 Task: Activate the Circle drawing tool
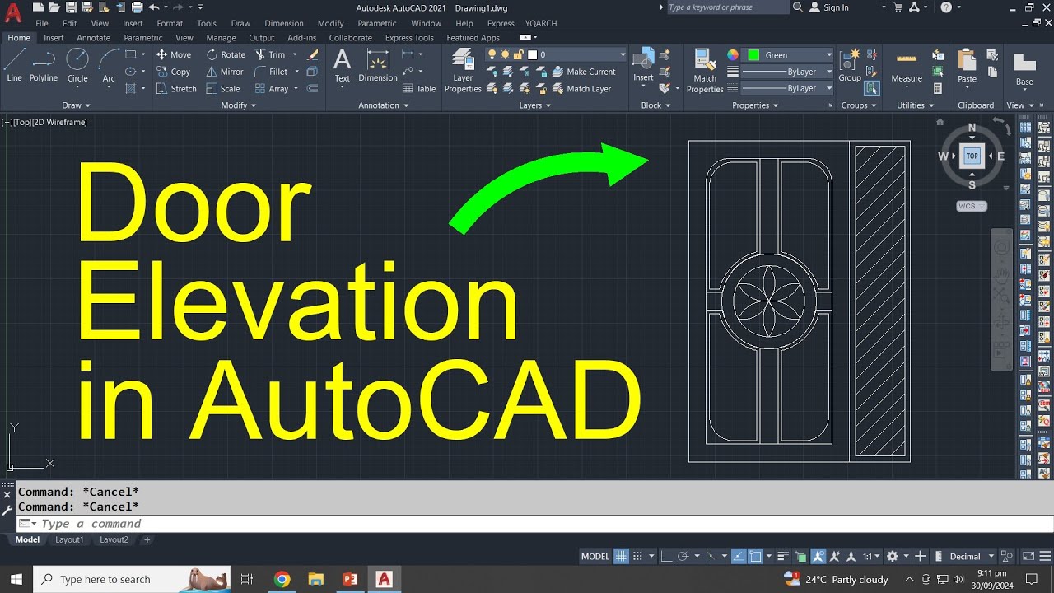pyautogui.click(x=77, y=66)
